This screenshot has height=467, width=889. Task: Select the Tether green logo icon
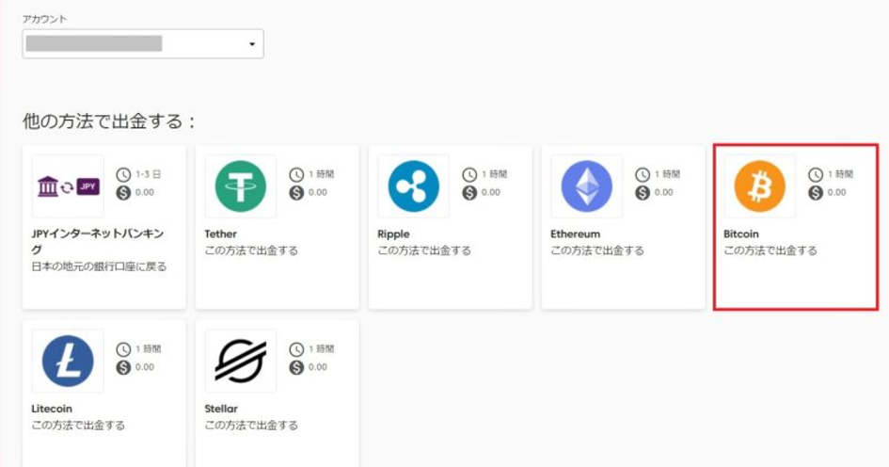pos(241,185)
